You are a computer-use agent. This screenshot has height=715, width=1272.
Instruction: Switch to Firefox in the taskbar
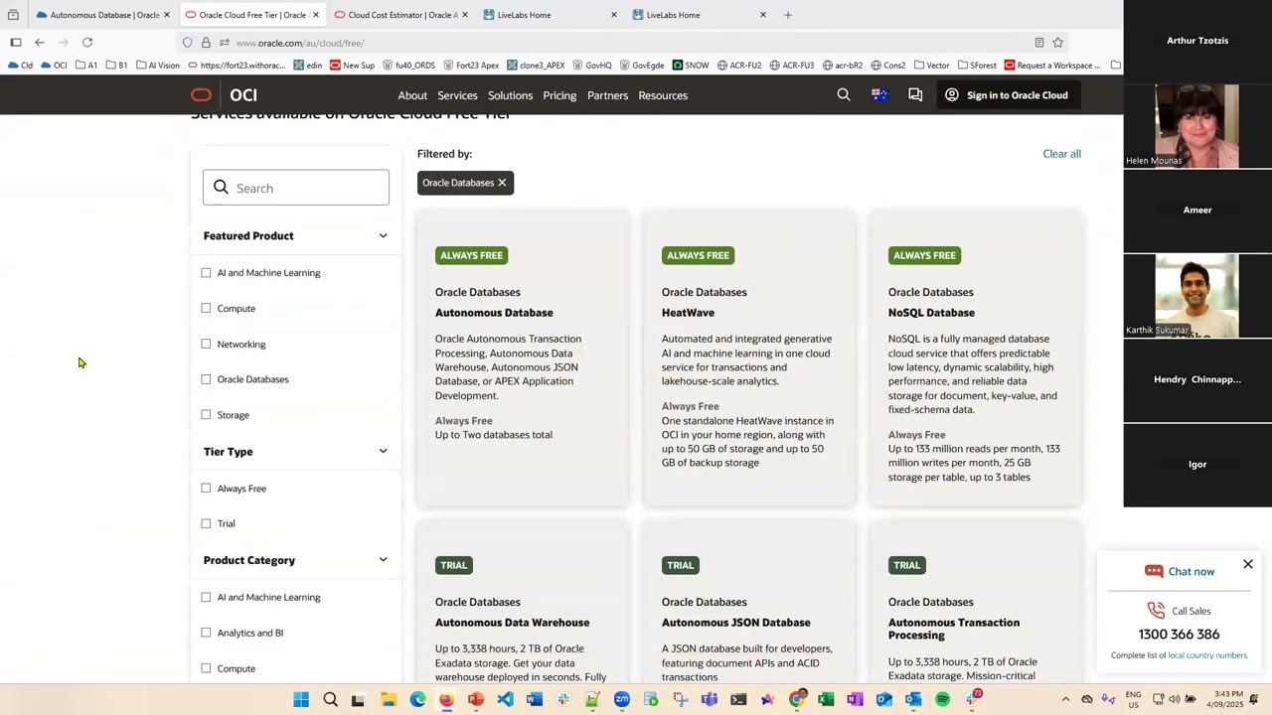446,700
